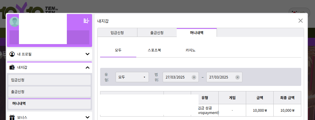Clear the end date with X icon
This screenshot has height=120, width=315.
(x=238, y=77)
